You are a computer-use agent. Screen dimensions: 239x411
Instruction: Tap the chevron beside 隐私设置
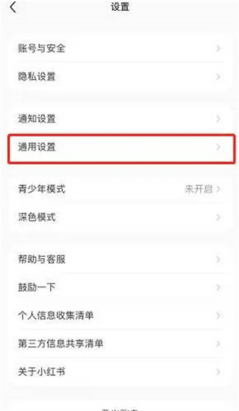coord(218,77)
